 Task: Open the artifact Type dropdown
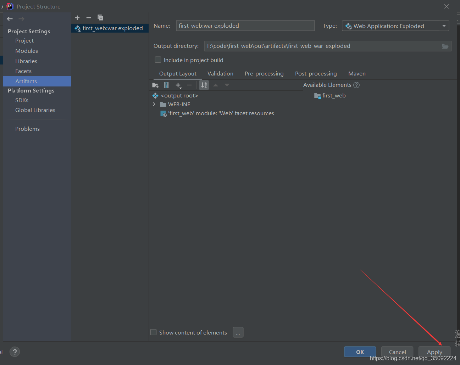395,26
